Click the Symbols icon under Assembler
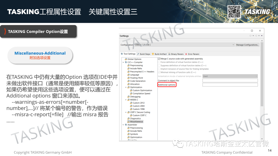Image resolution: width=278 pixels, height=156 pixels. point(128,134)
